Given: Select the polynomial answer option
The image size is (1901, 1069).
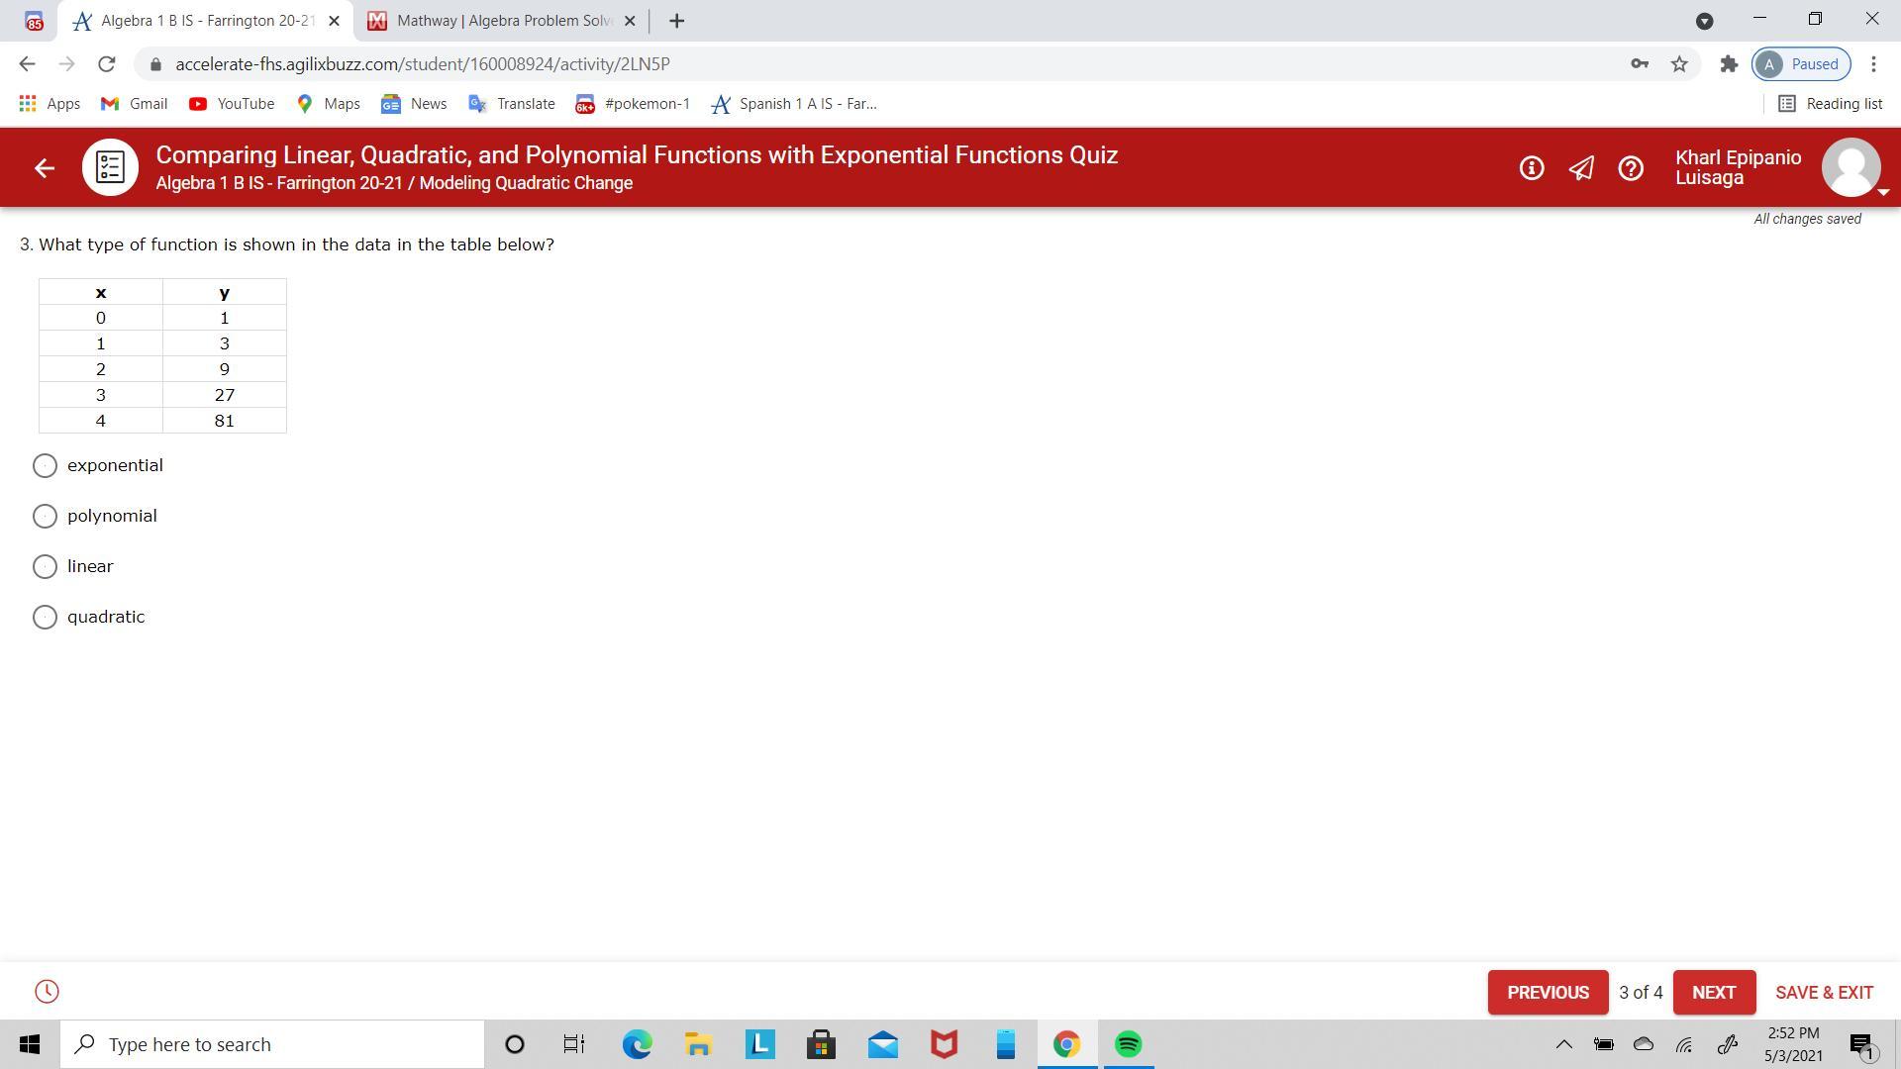Looking at the screenshot, I should pyautogui.click(x=45, y=516).
